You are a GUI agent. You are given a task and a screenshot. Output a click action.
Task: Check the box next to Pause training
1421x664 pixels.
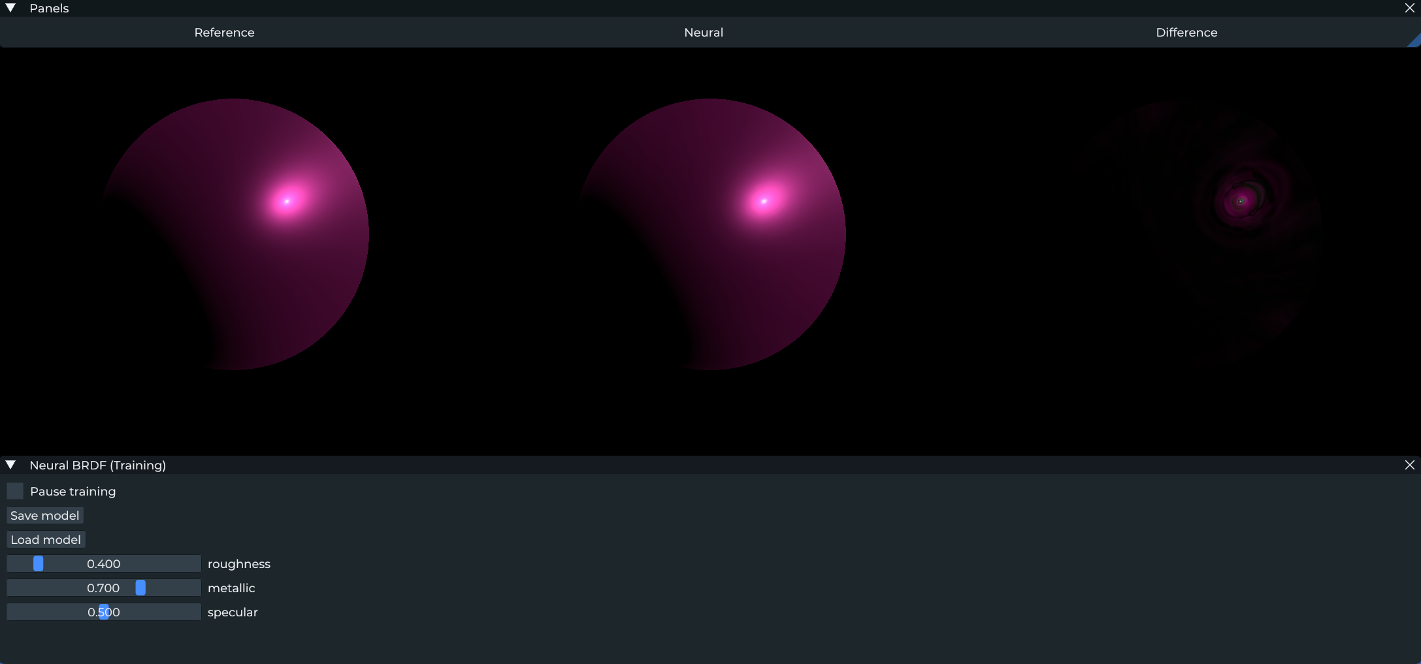pyautogui.click(x=14, y=490)
